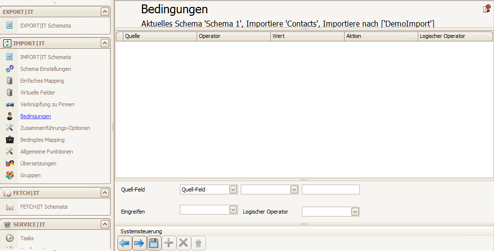Click the help icon at top right

tap(487, 9)
